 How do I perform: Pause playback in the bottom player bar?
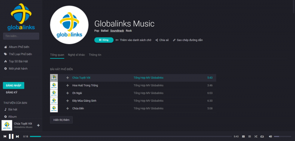pos(11,137)
